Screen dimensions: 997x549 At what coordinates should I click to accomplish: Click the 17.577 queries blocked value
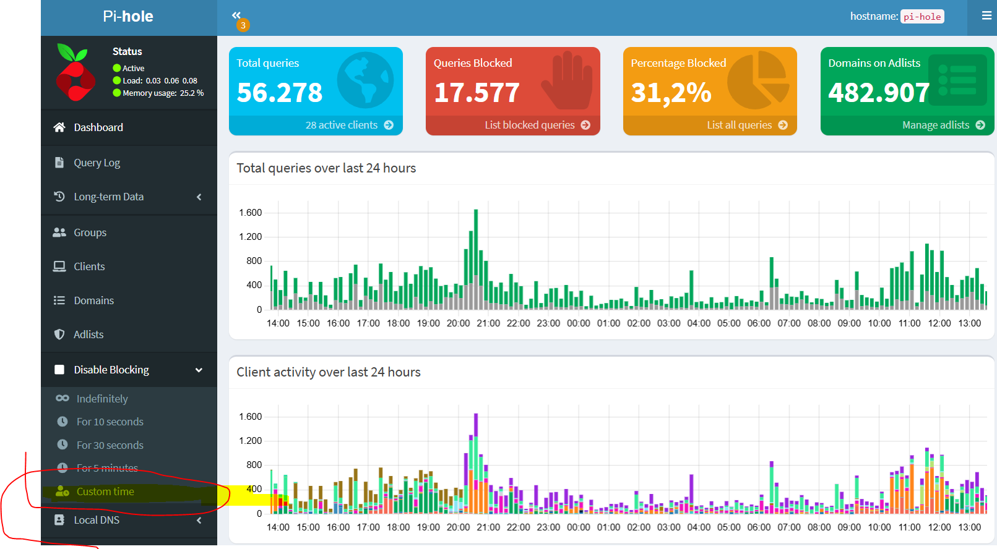[x=477, y=93]
